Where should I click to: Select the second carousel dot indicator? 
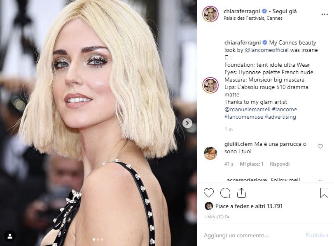click(98, 239)
